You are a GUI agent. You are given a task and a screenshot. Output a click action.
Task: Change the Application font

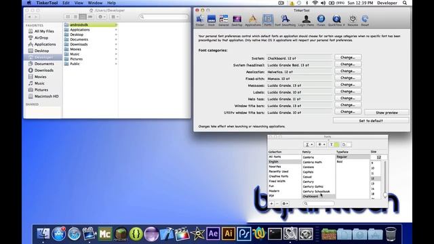(x=348, y=71)
